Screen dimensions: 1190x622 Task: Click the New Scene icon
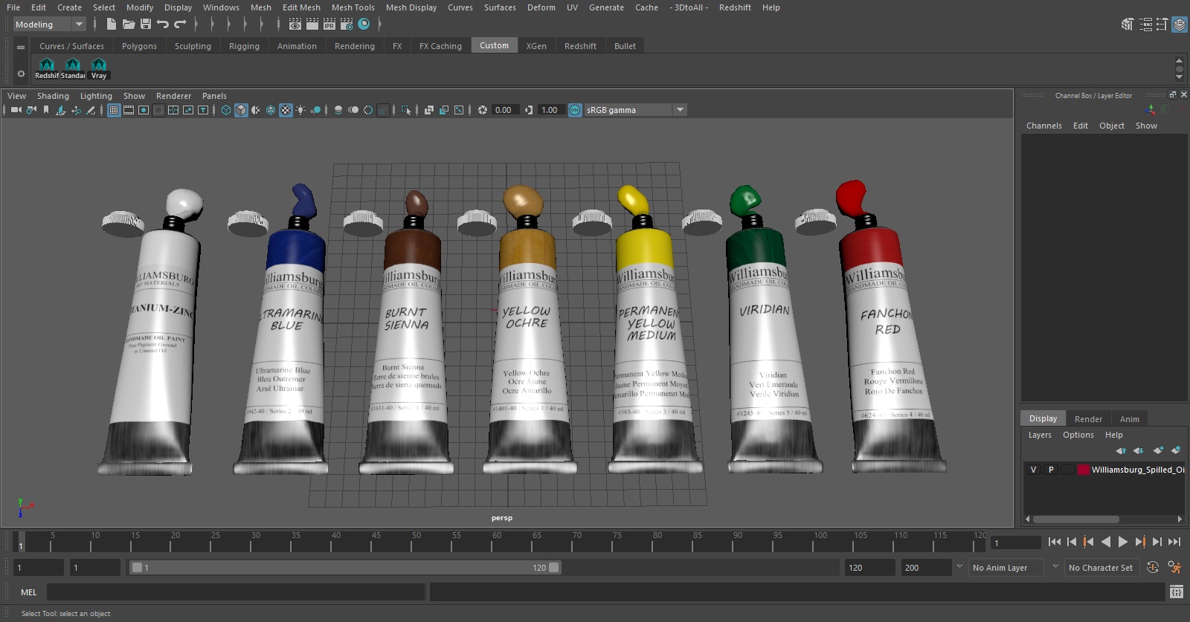point(111,24)
